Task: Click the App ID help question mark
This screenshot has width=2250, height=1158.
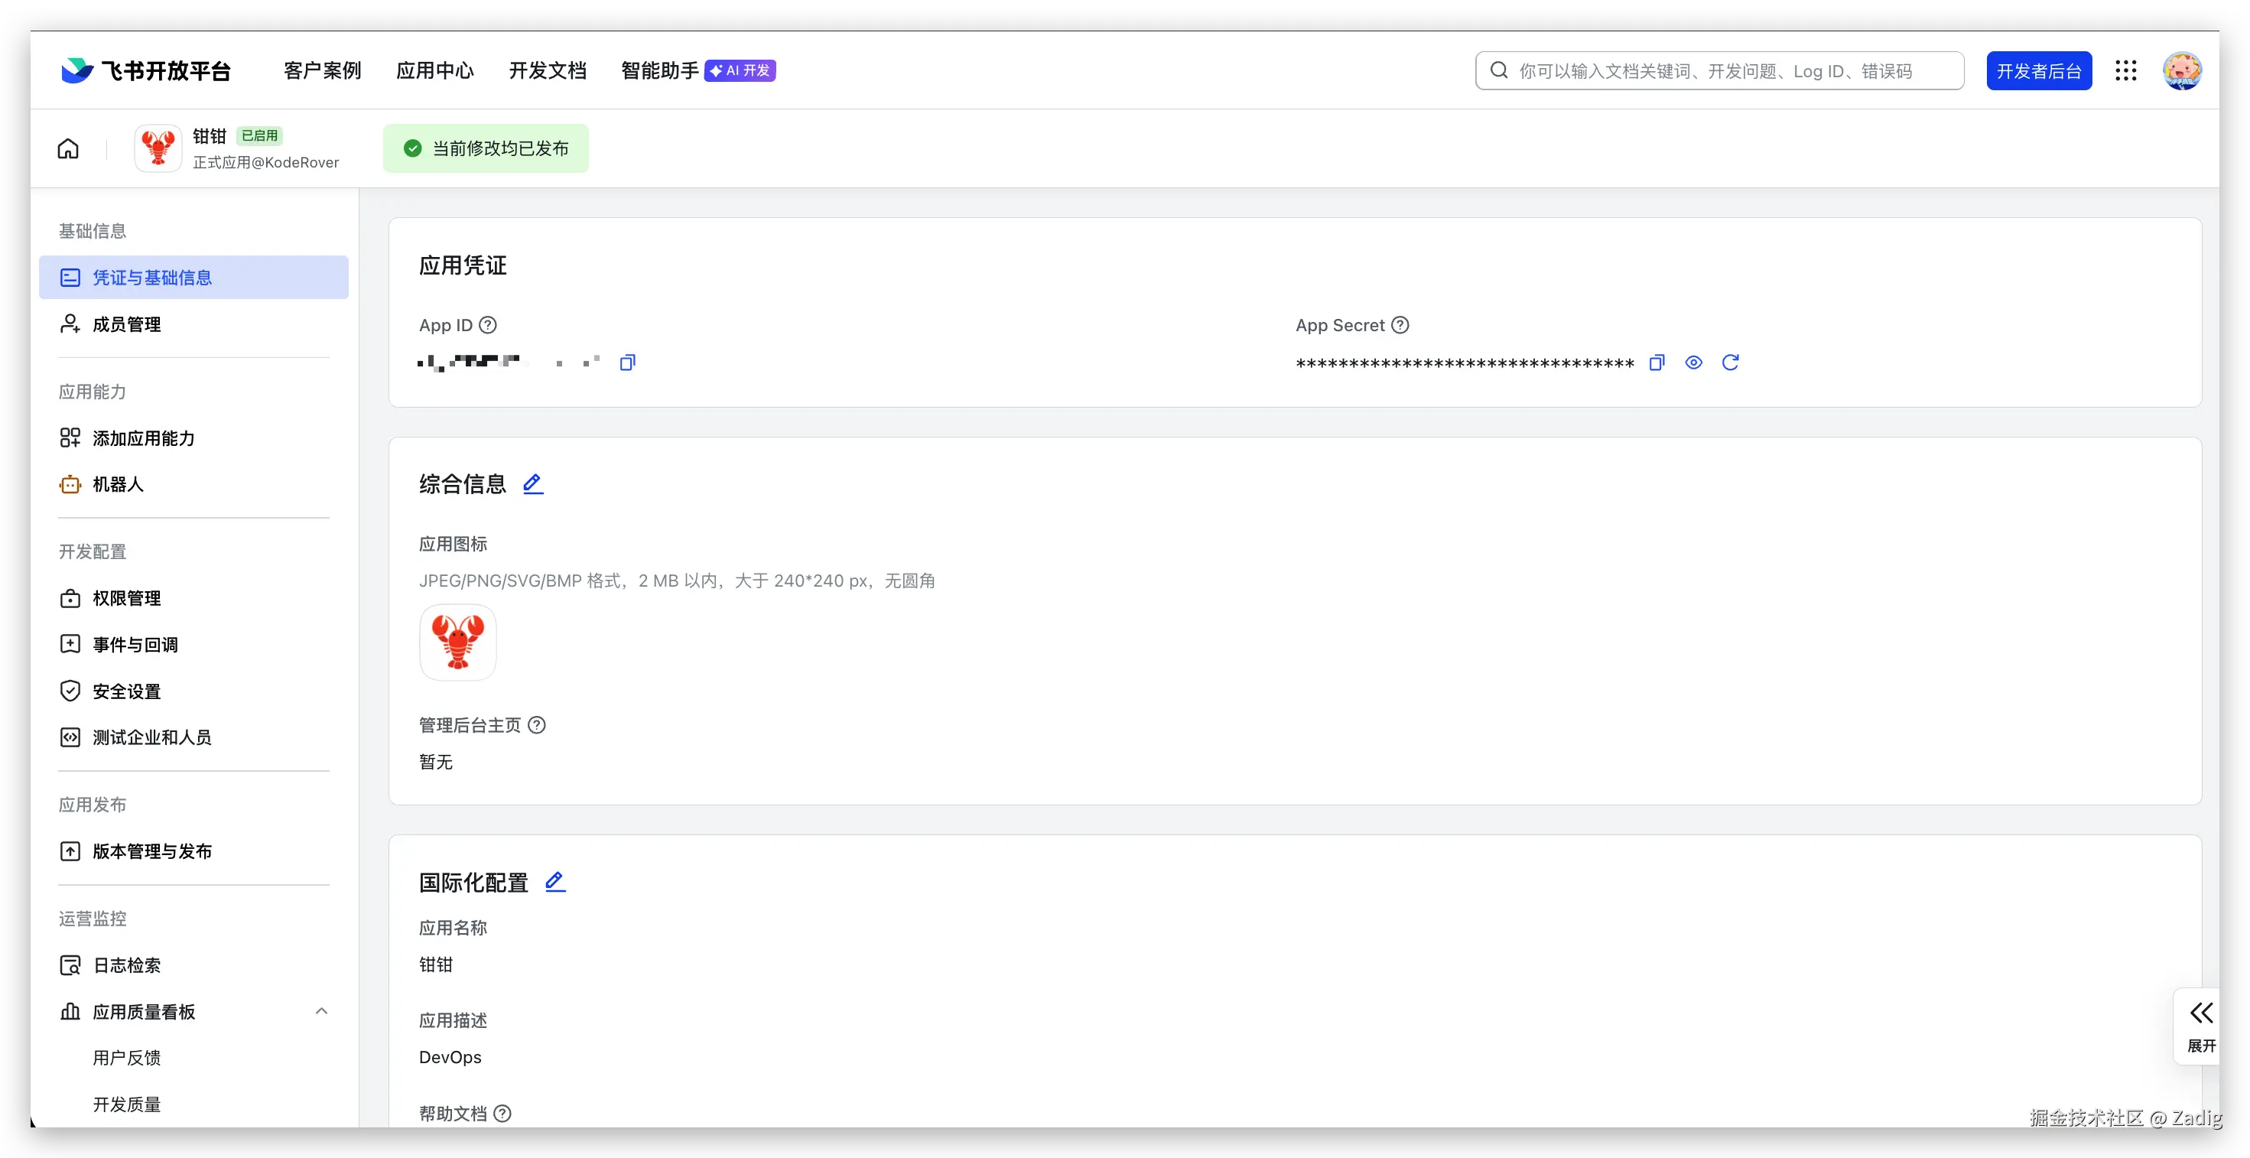Action: click(x=488, y=325)
